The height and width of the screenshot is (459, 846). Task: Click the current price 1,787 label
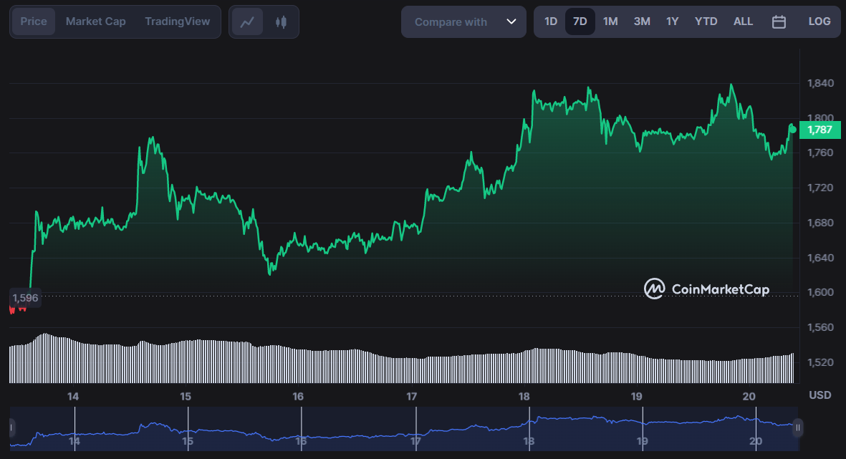pyautogui.click(x=819, y=130)
